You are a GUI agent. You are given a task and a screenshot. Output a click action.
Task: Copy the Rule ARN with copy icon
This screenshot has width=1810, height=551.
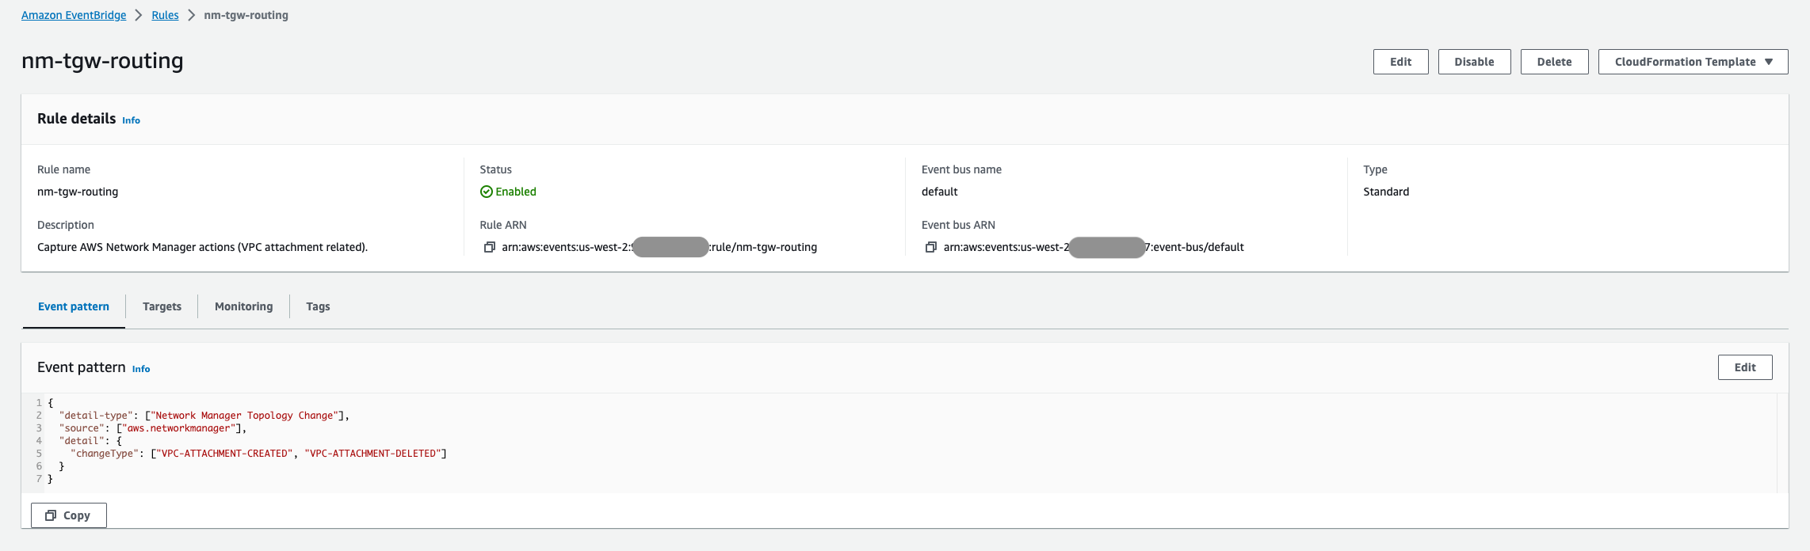[490, 247]
